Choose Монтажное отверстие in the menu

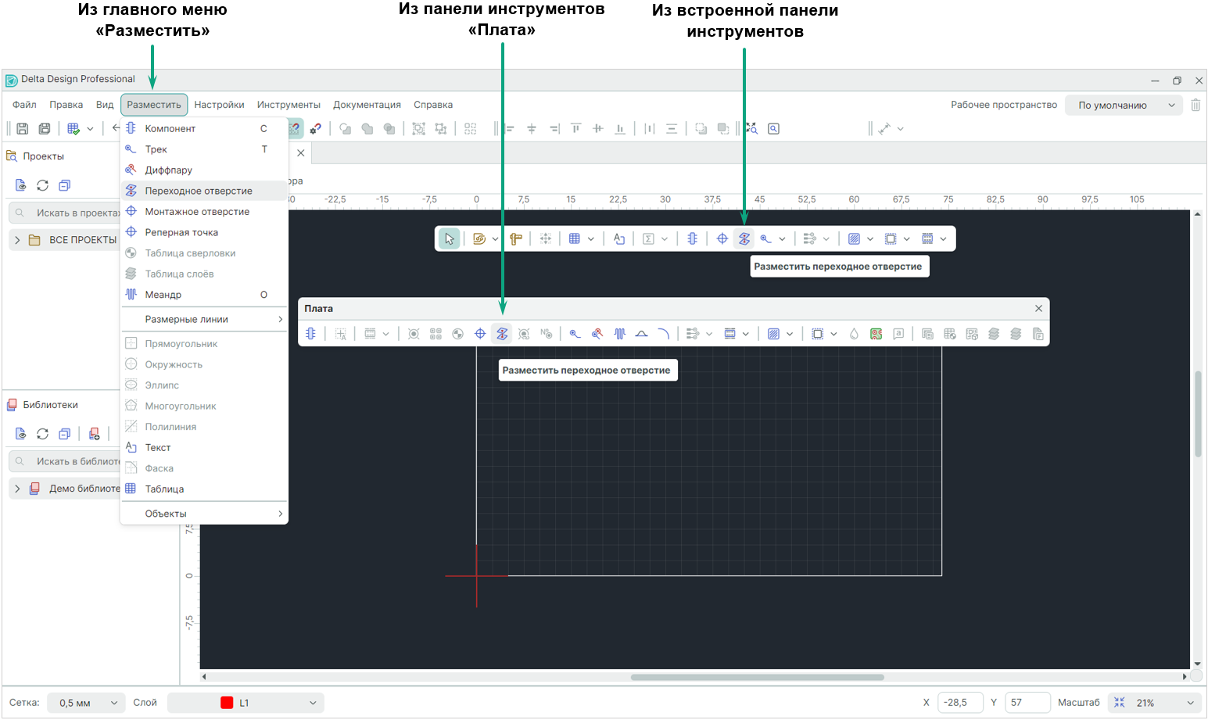coord(205,212)
